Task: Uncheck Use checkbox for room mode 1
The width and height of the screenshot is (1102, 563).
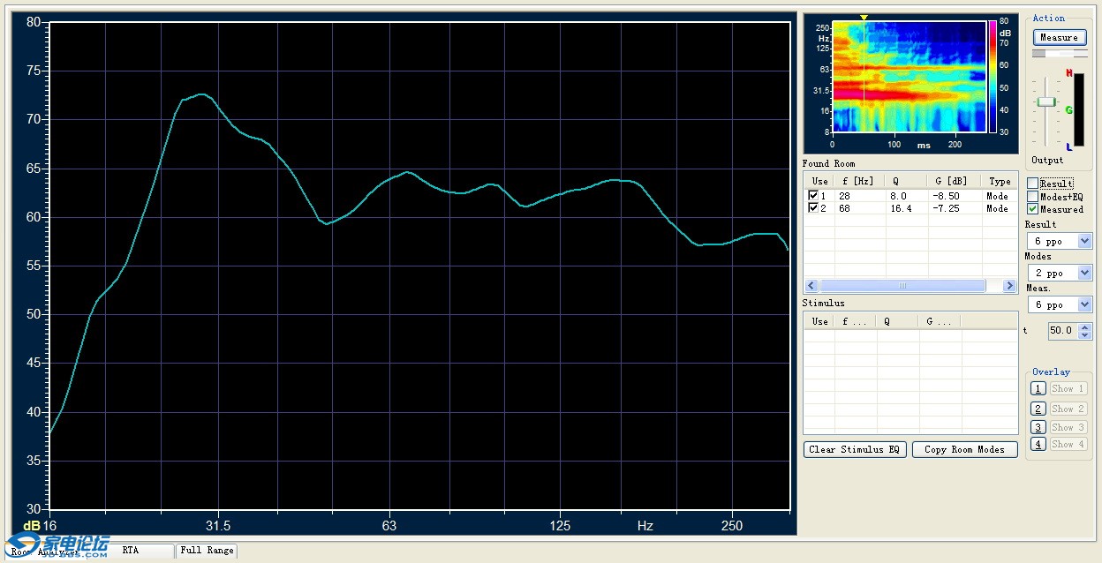Action: [x=813, y=196]
